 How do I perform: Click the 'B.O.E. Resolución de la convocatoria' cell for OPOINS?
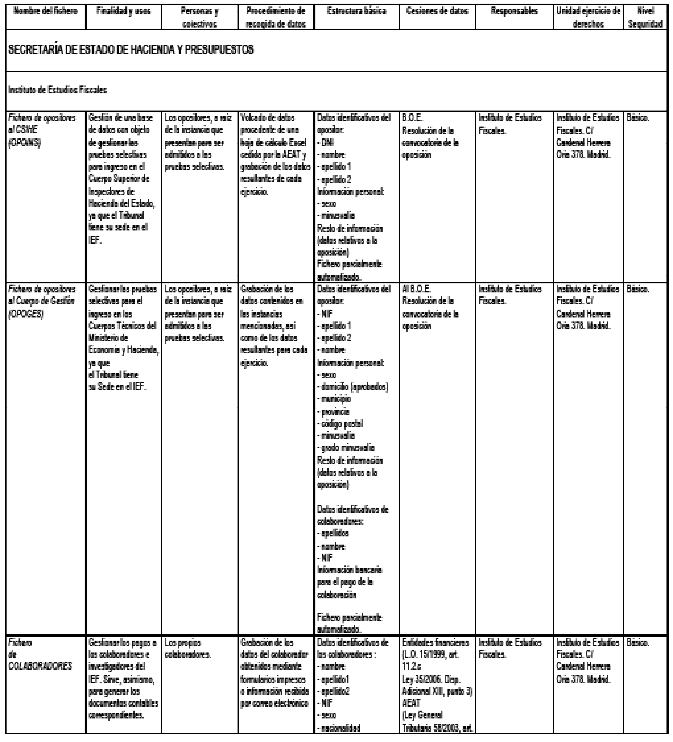[x=437, y=196]
